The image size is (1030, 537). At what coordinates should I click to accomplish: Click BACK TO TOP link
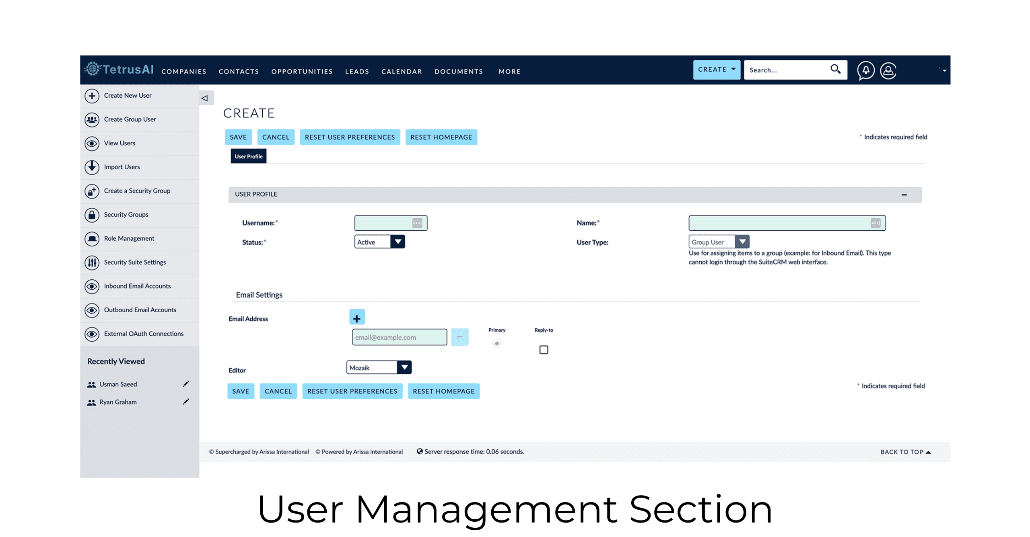[x=905, y=452]
